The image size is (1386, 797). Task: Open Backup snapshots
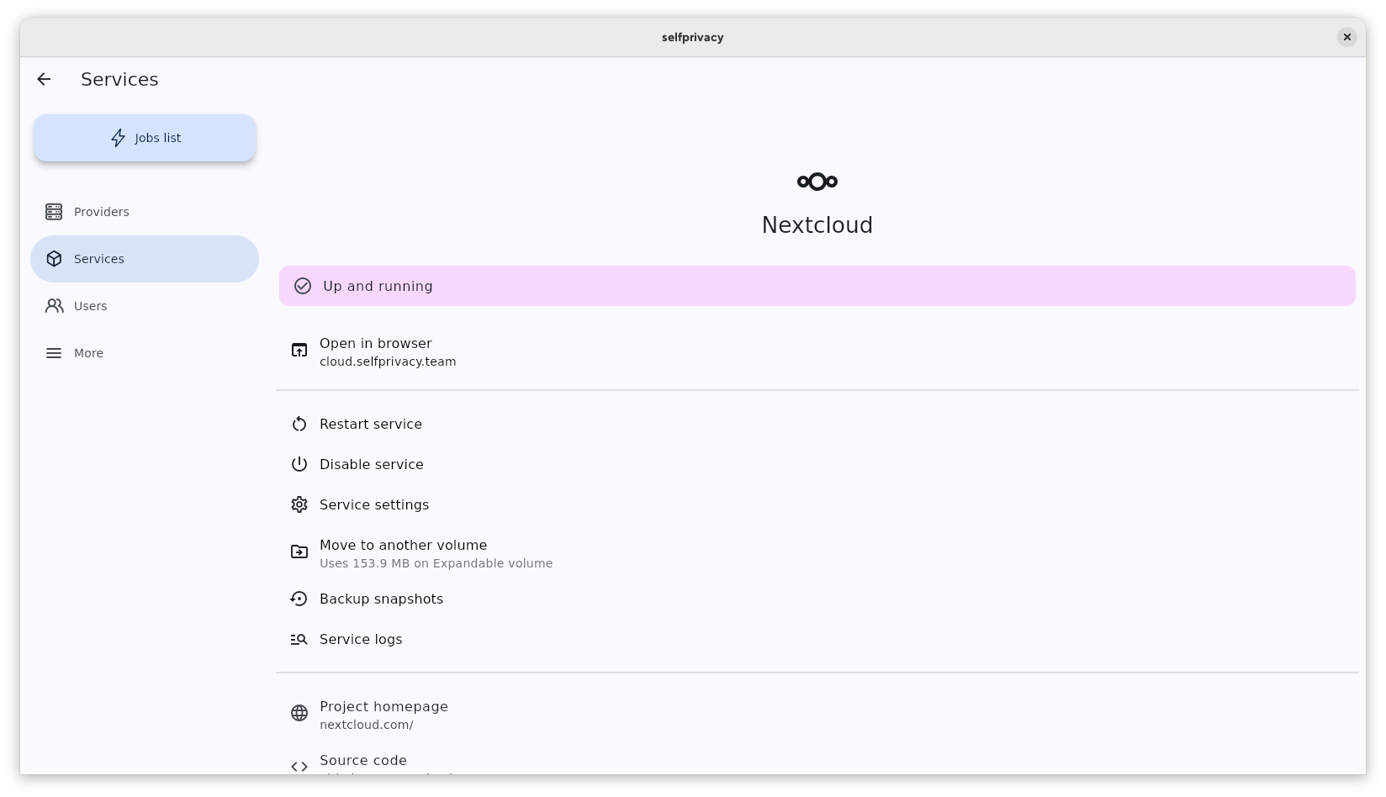tap(817, 599)
